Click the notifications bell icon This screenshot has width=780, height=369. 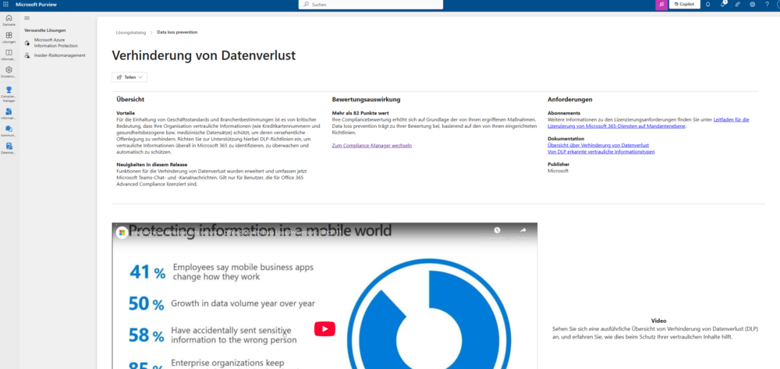click(708, 4)
